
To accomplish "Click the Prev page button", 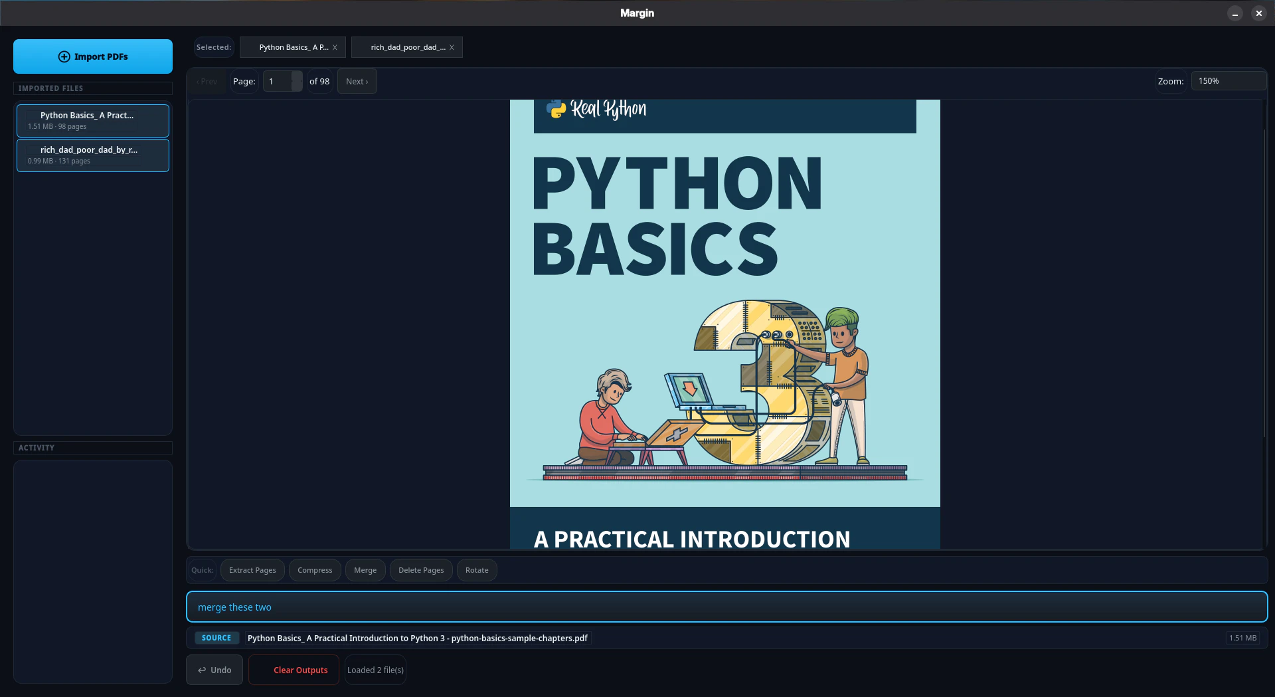I will pos(207,81).
